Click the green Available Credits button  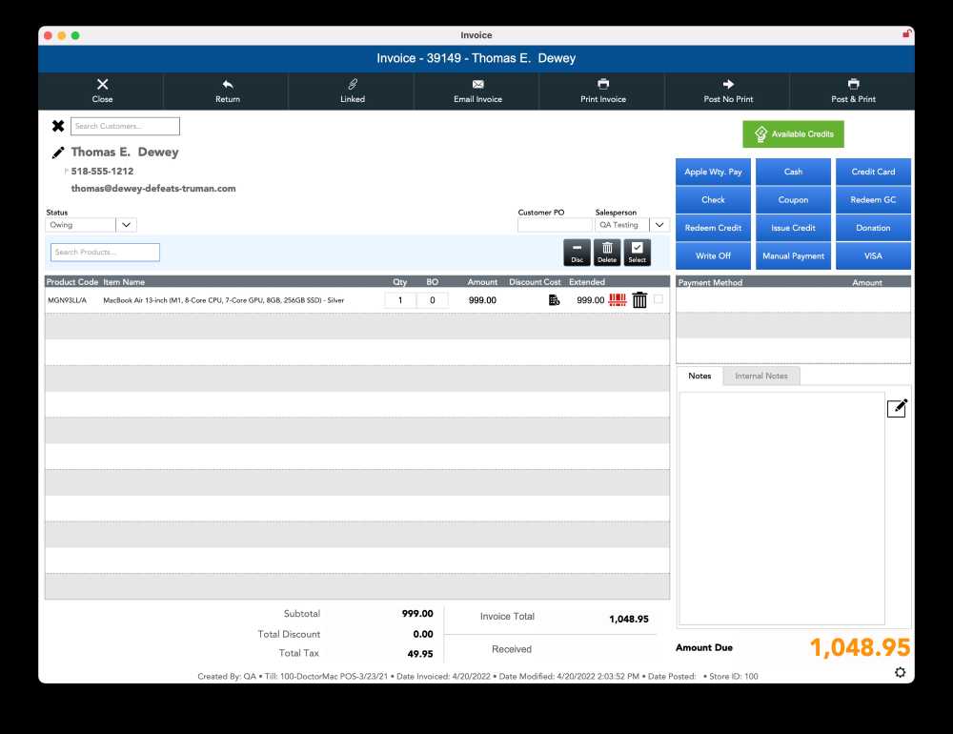793,134
